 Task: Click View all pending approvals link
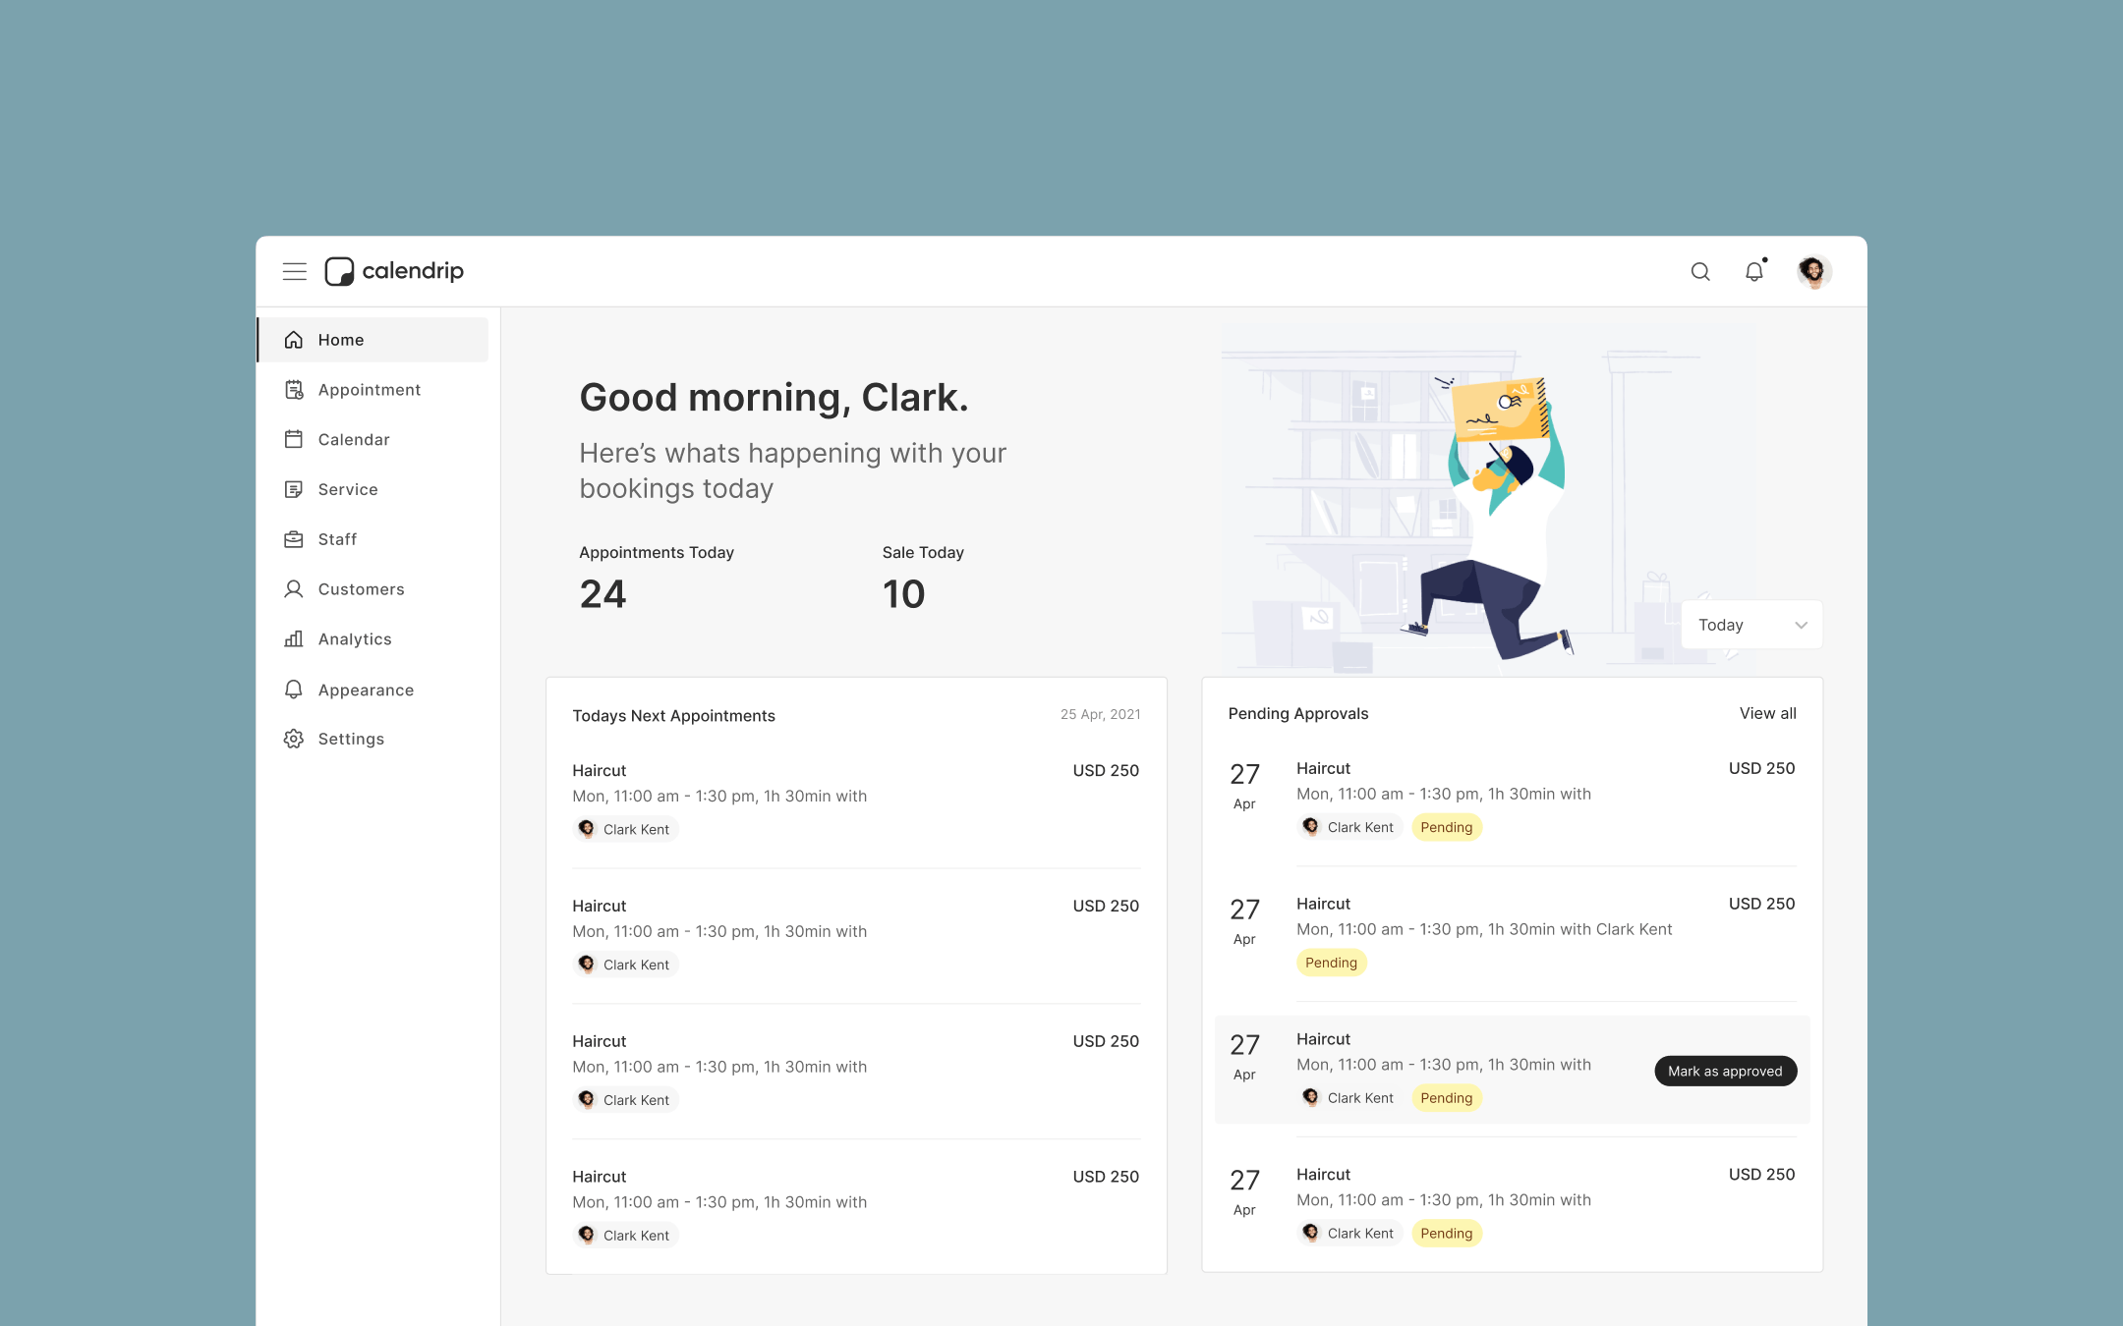coord(1767,713)
